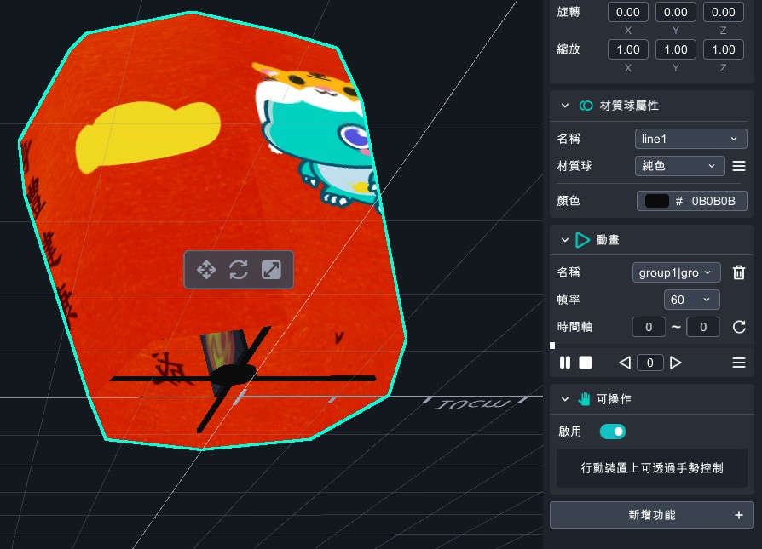This screenshot has width=762, height=549.
Task: Click the 新增功能 button
Action: 651,515
